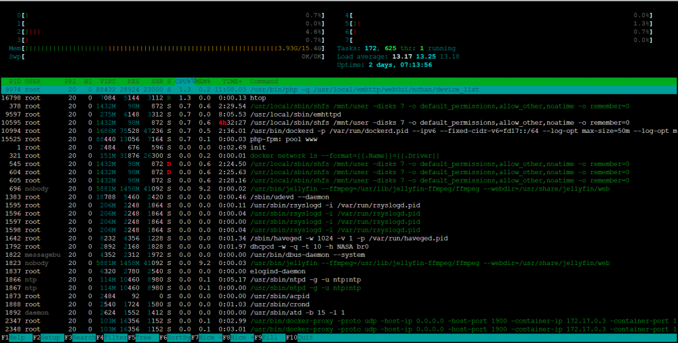The height and width of the screenshot is (343, 678).
Task: Sort by the PRI column header
Action: point(70,81)
